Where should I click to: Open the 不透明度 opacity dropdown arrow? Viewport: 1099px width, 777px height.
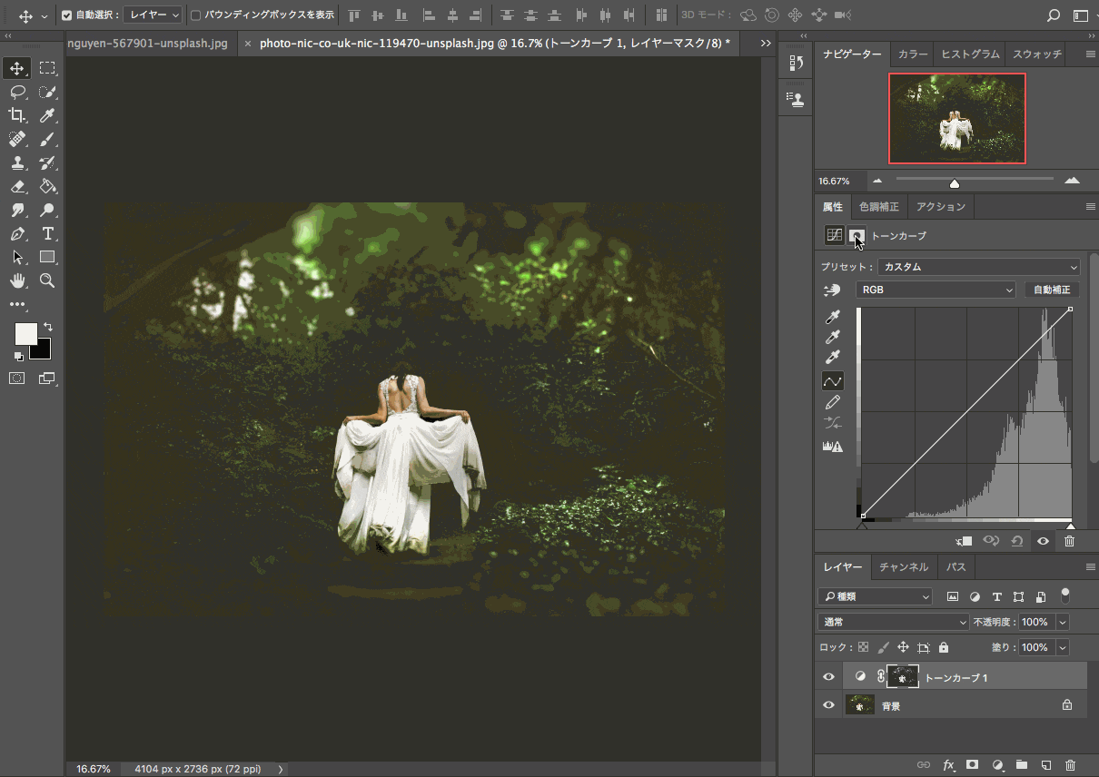pos(1062,622)
